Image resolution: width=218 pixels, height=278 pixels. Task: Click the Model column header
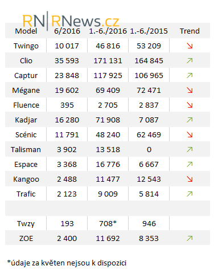point(26,31)
